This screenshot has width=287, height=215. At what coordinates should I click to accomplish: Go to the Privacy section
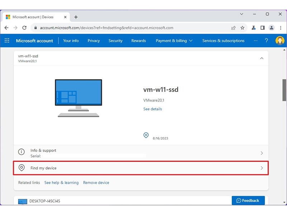94,40
